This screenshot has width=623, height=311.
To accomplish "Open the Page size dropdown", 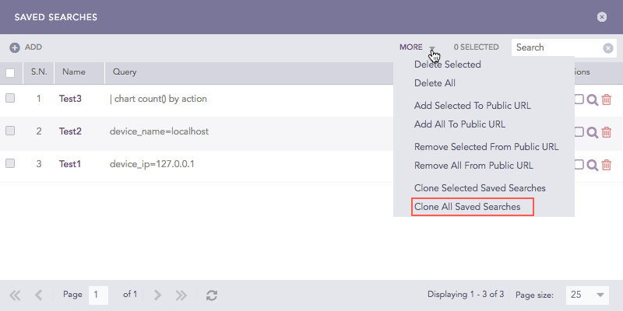I will point(588,295).
